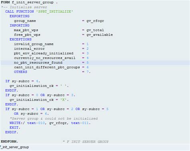
Task: Click cant_init_different_pbt_groups exception
Action: coord(47,67)
